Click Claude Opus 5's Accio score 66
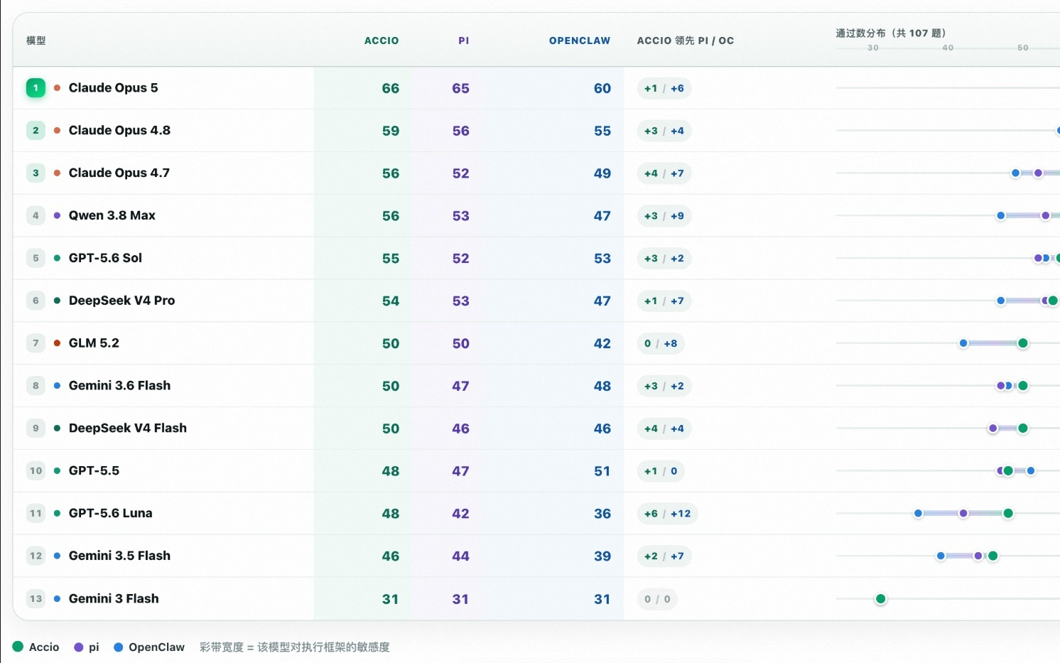The height and width of the screenshot is (663, 1060). (x=391, y=89)
